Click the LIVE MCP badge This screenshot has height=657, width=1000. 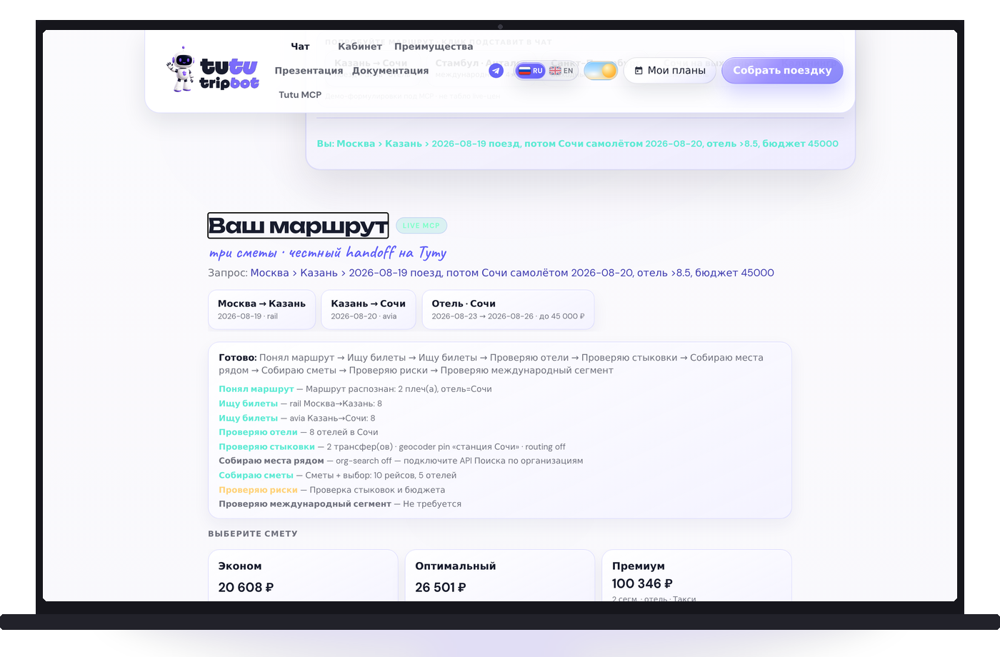(x=421, y=226)
